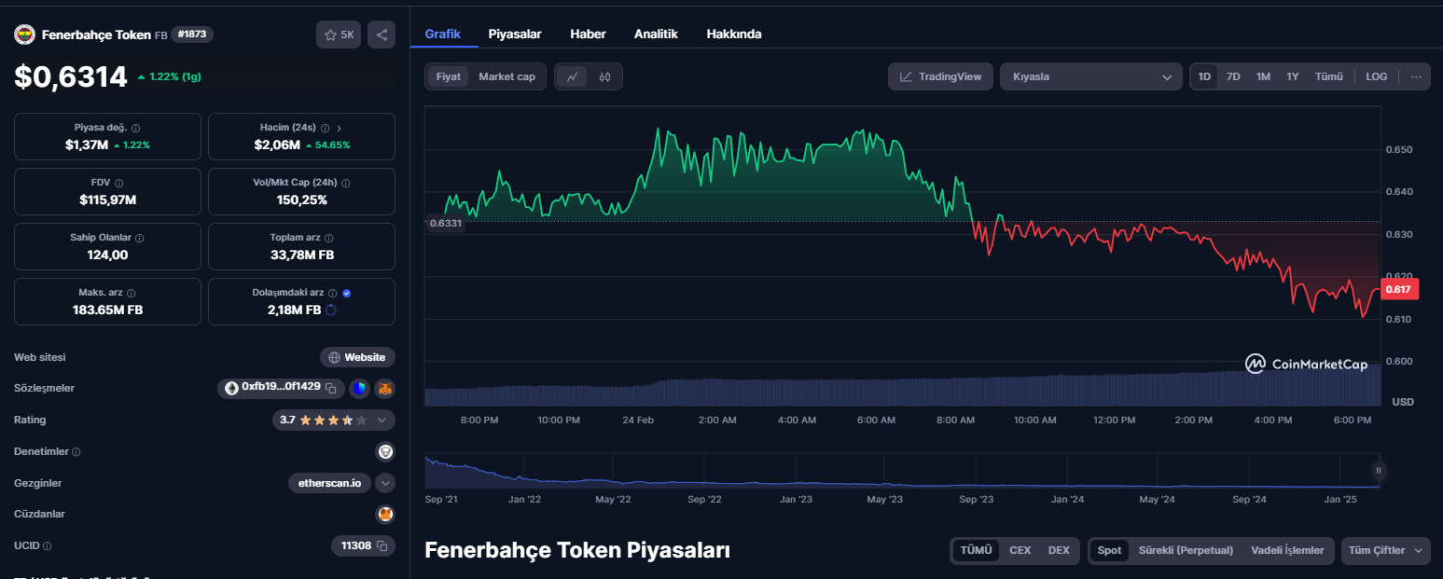
Task: Click the share icon beside Fenerbahçe Token
Action: coord(382,34)
